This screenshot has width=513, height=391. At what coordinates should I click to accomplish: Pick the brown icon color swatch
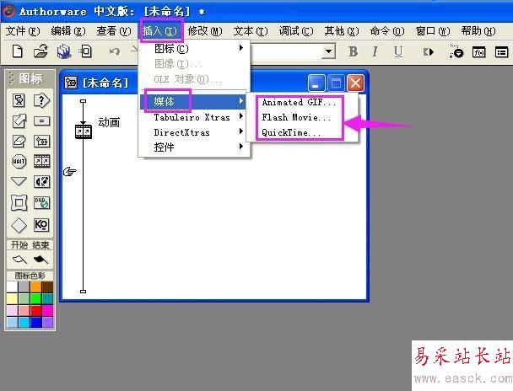coord(47,287)
